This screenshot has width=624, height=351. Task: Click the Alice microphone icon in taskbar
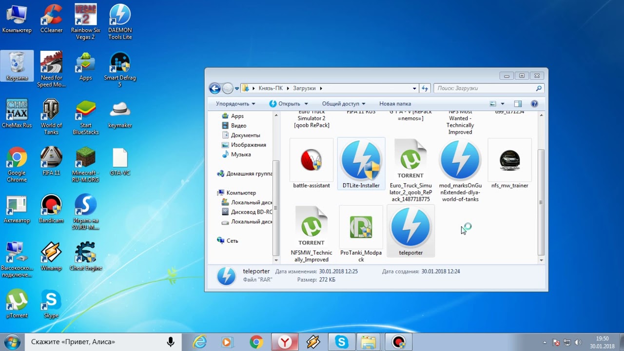[171, 342]
